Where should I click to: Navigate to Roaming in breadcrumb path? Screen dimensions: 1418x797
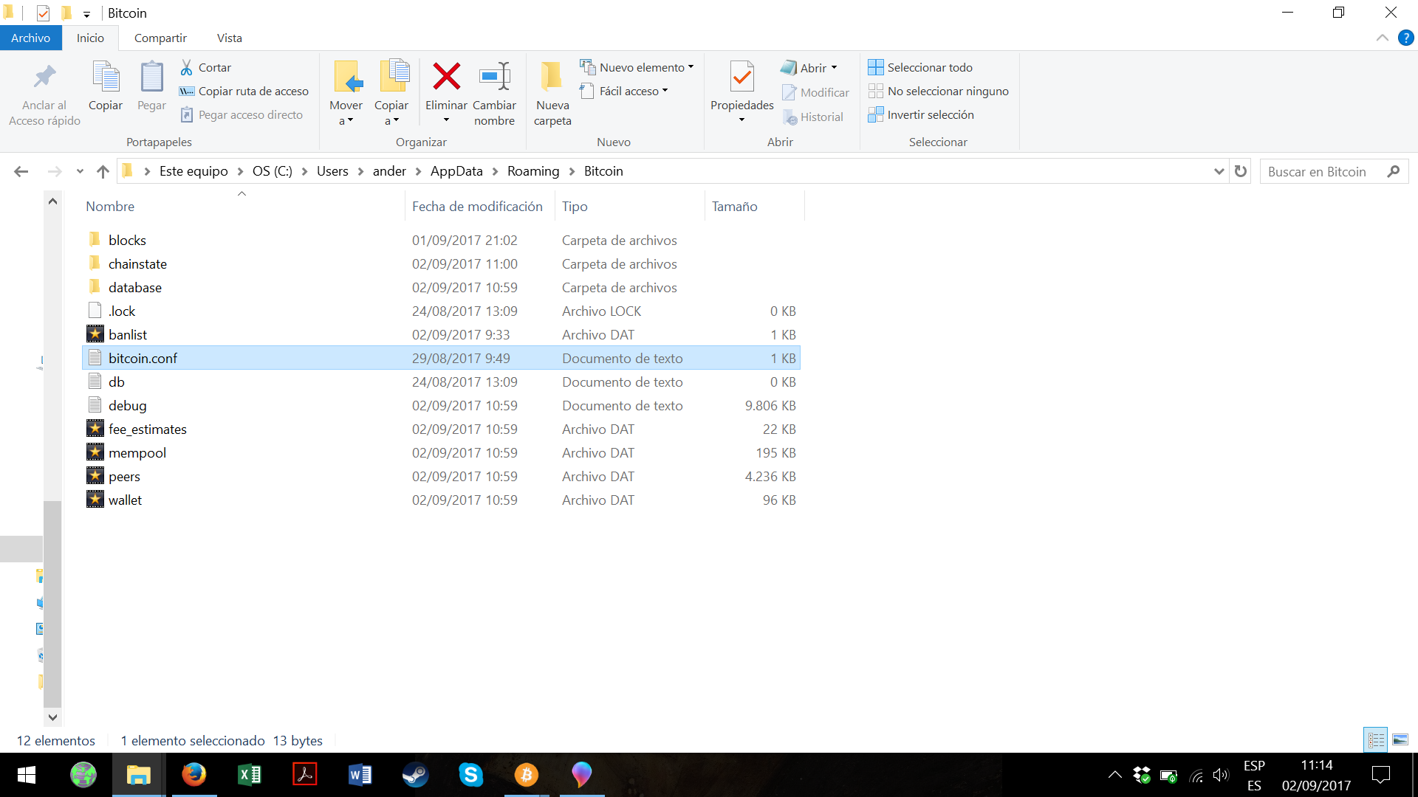click(x=532, y=171)
